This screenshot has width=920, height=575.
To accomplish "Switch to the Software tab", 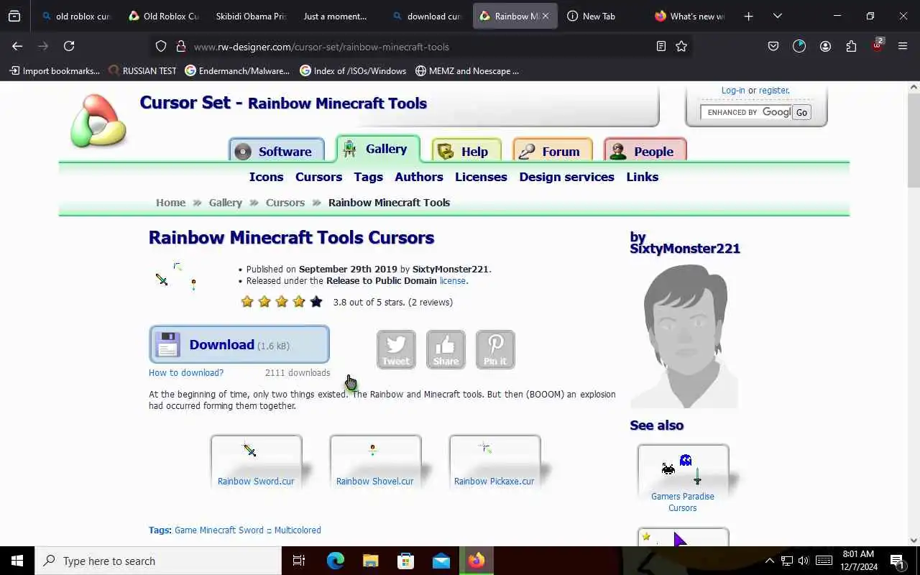I will point(277,151).
